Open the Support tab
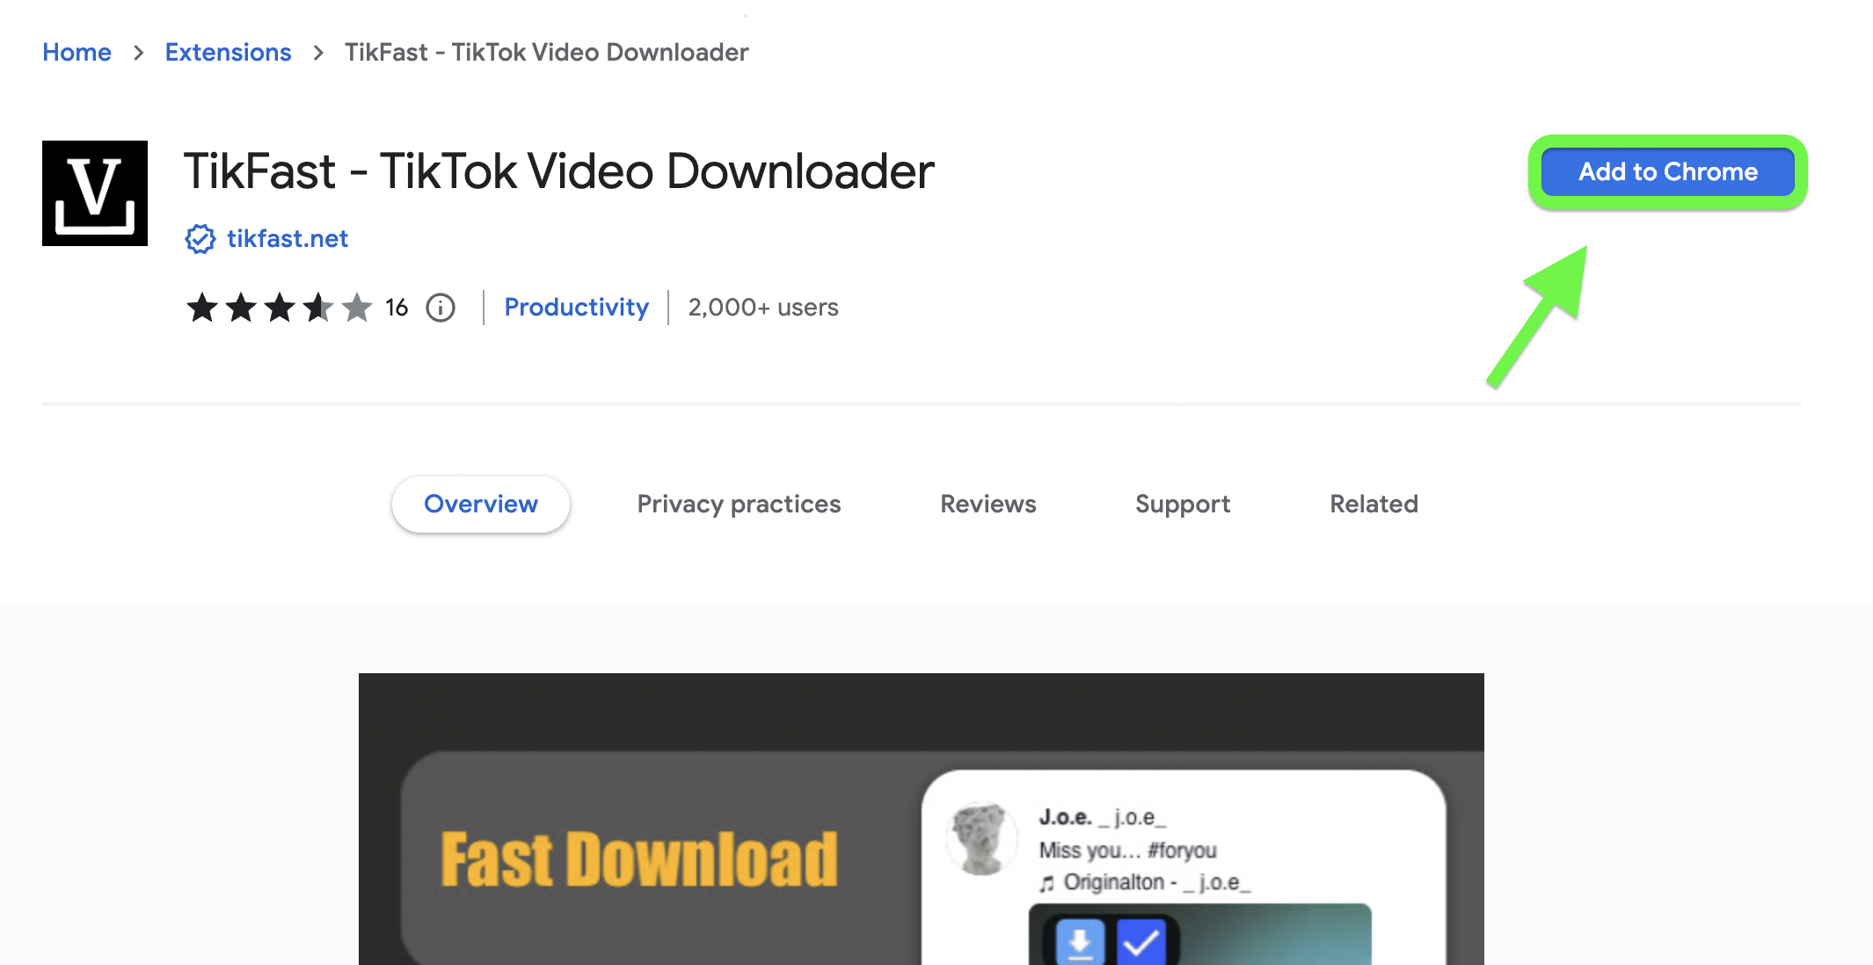The height and width of the screenshot is (965, 1873). point(1183,504)
